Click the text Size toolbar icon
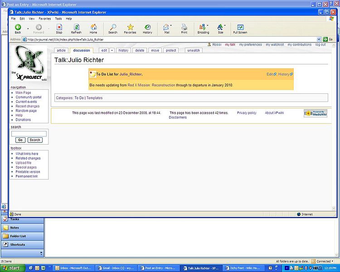340x272 pixels. (x=220, y=29)
